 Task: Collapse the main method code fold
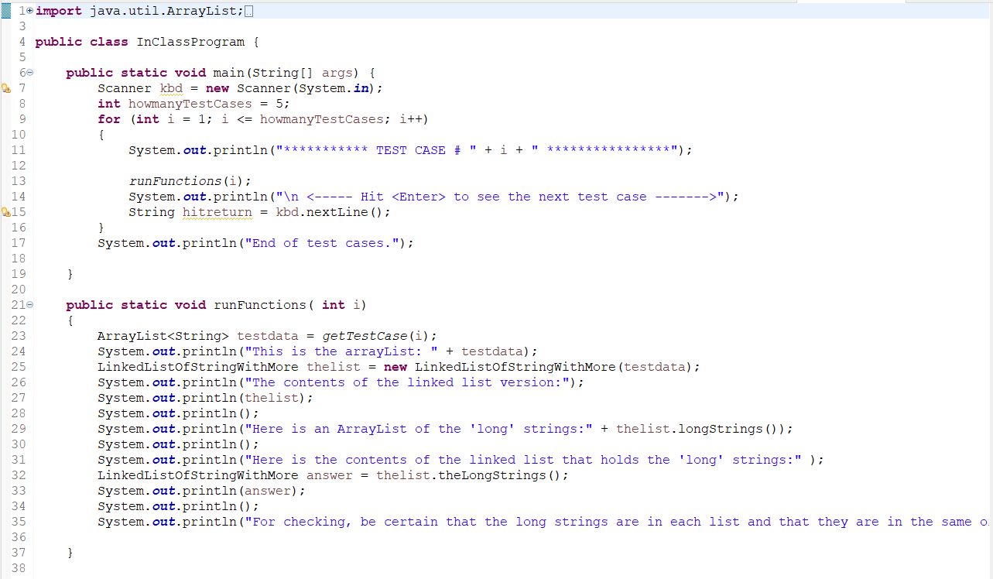click(28, 72)
